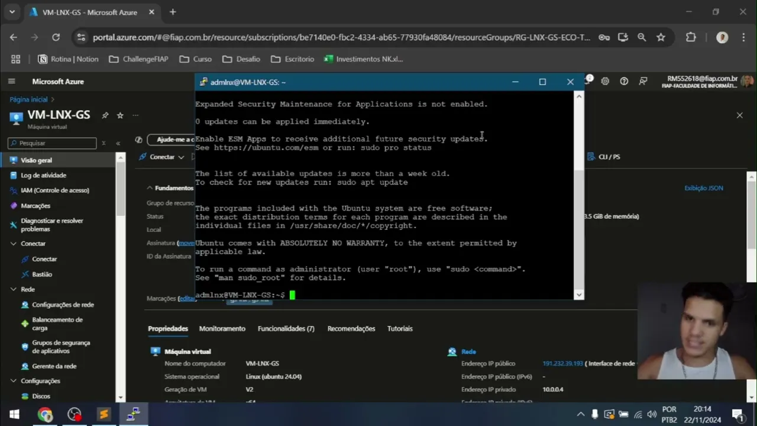Open the browser zoom icon
This screenshot has height=426, width=757.
pyautogui.click(x=642, y=37)
